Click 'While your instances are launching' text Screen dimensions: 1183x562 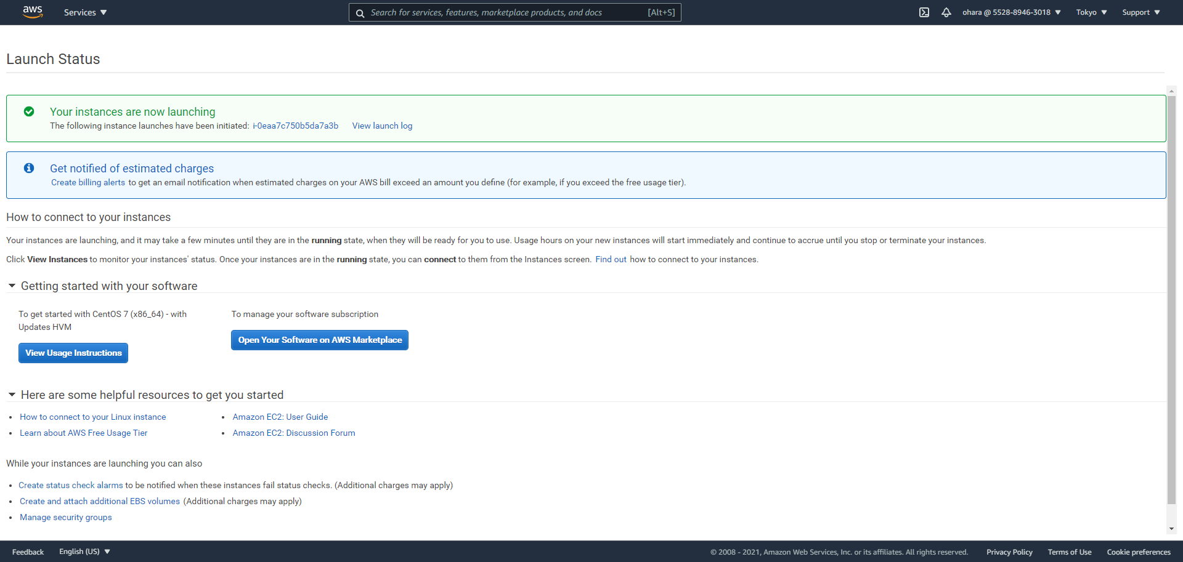[x=104, y=464]
